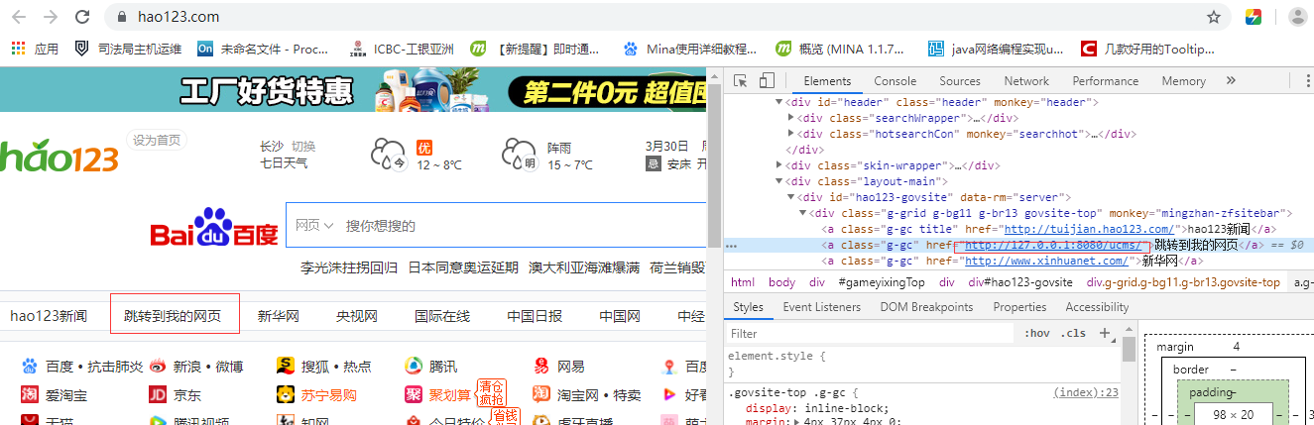Image resolution: width=1314 pixels, height=425 pixels.
Task: Open the ICBC-工银亚洲 bookmark
Action: [x=403, y=49]
